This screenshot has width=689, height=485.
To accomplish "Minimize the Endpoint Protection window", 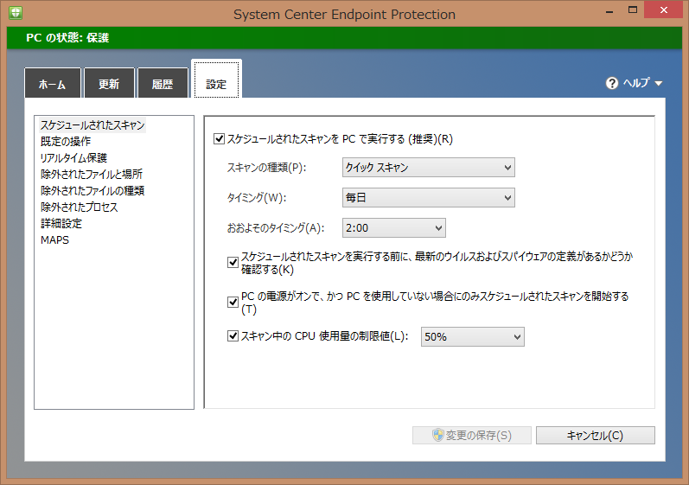I will pyautogui.click(x=609, y=10).
